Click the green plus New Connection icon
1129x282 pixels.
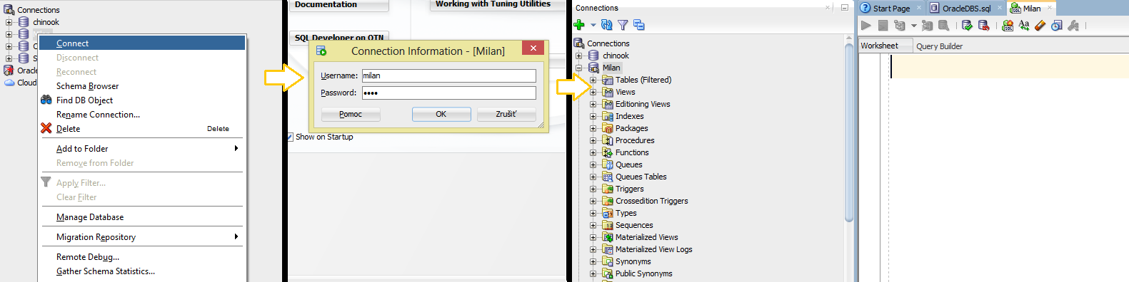(x=579, y=25)
